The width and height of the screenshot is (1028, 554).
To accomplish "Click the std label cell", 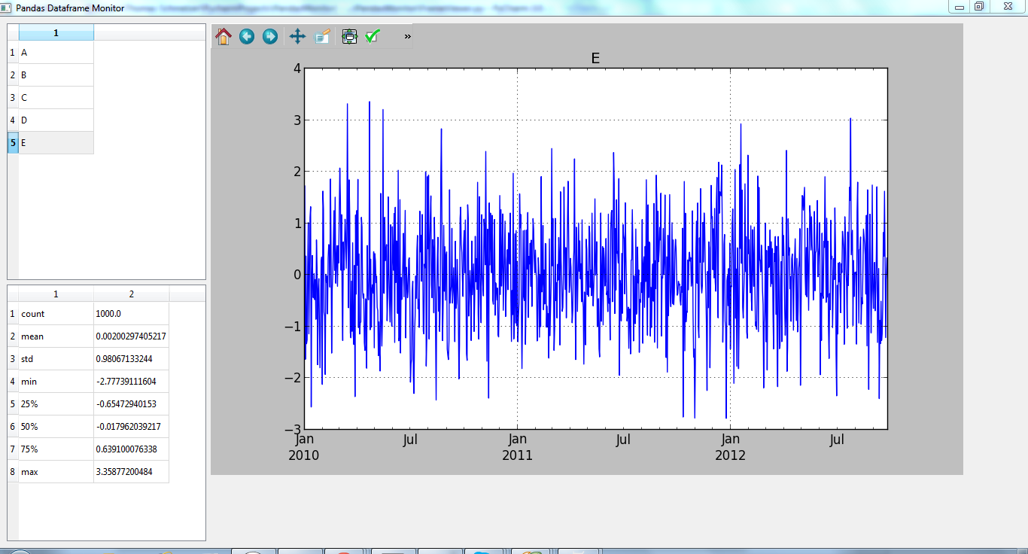I will (56, 359).
